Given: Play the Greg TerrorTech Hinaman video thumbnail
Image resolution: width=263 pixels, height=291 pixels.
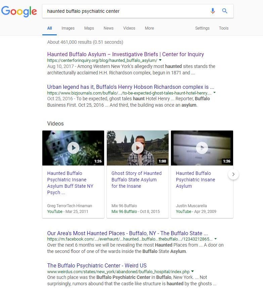Looking at the screenshot, I should [x=73, y=148].
